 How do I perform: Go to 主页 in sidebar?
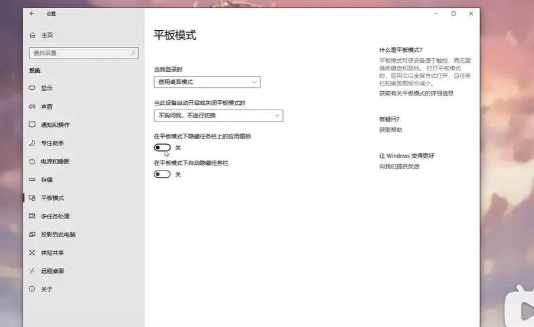(x=47, y=35)
